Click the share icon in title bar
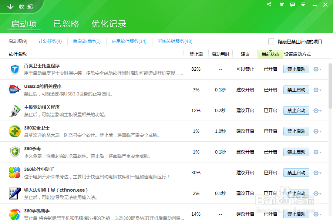Screen dimensions: 333x222 269,4
